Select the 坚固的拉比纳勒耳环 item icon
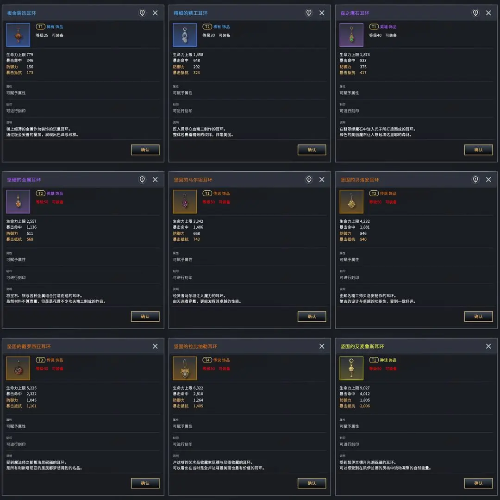The height and width of the screenshot is (500, 500). tap(185, 369)
